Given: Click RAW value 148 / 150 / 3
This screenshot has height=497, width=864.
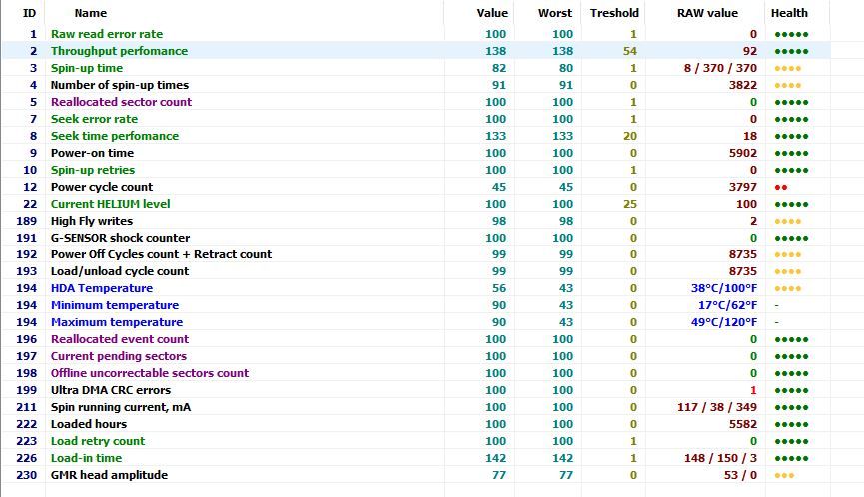Looking at the screenshot, I should (721, 458).
